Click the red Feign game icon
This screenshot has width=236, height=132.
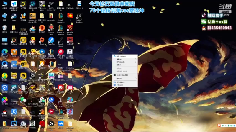point(42,125)
